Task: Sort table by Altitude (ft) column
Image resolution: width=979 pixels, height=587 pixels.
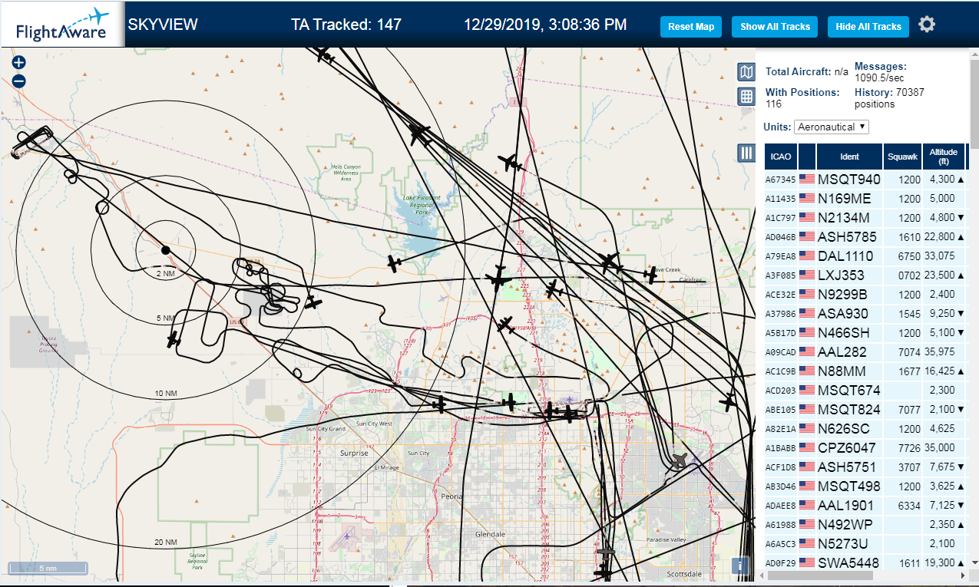Action: (x=944, y=157)
